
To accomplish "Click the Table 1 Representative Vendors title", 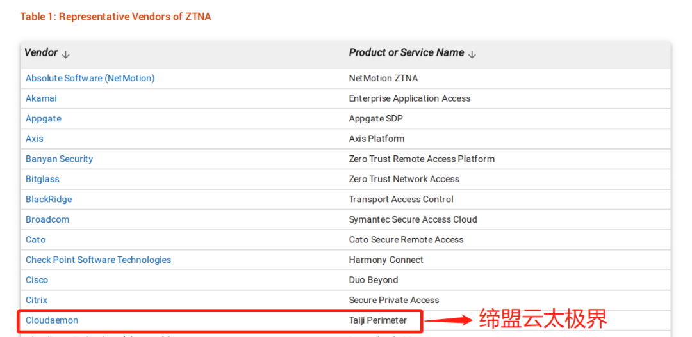I will click(115, 17).
